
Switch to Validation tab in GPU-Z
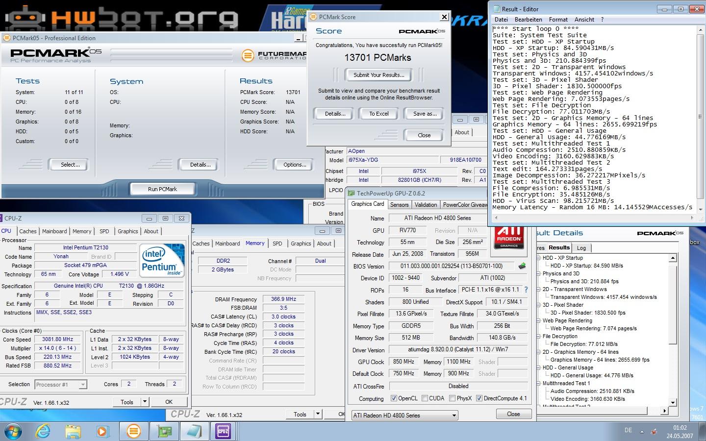click(426, 205)
